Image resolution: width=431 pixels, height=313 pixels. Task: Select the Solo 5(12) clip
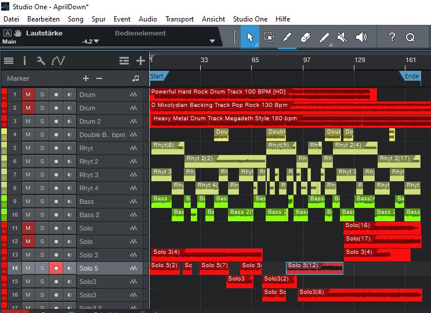pyautogui.click(x=314, y=268)
